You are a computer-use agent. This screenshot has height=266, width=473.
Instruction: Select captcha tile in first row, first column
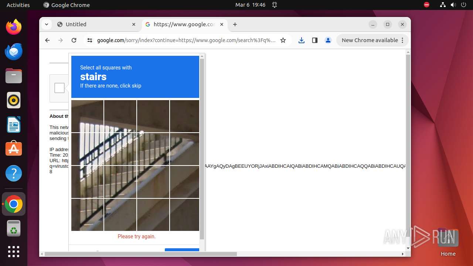pos(88,116)
